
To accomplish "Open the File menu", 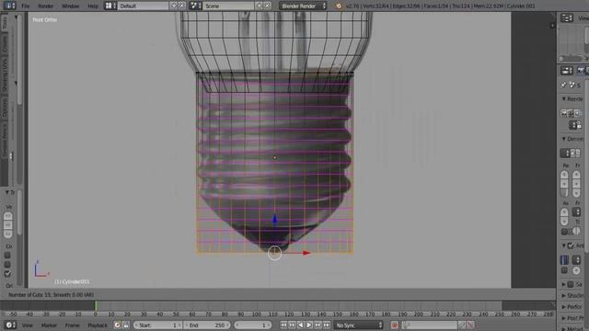I will (25, 6).
